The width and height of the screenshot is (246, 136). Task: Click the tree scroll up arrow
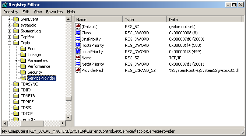tap(68, 19)
